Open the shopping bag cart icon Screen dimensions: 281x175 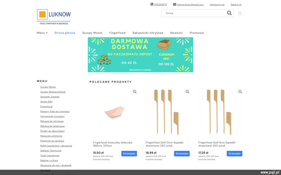click(240, 13)
